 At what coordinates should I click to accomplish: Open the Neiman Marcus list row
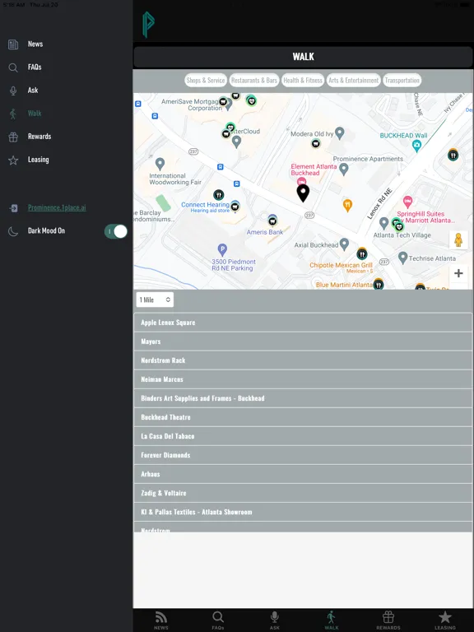pyautogui.click(x=303, y=379)
